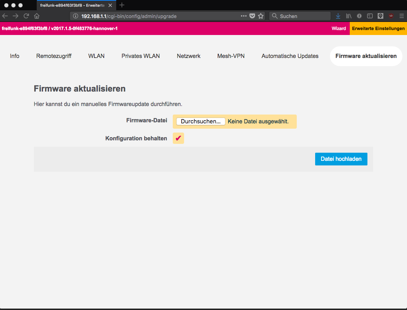Open the page actions three-dot menu

244,16
